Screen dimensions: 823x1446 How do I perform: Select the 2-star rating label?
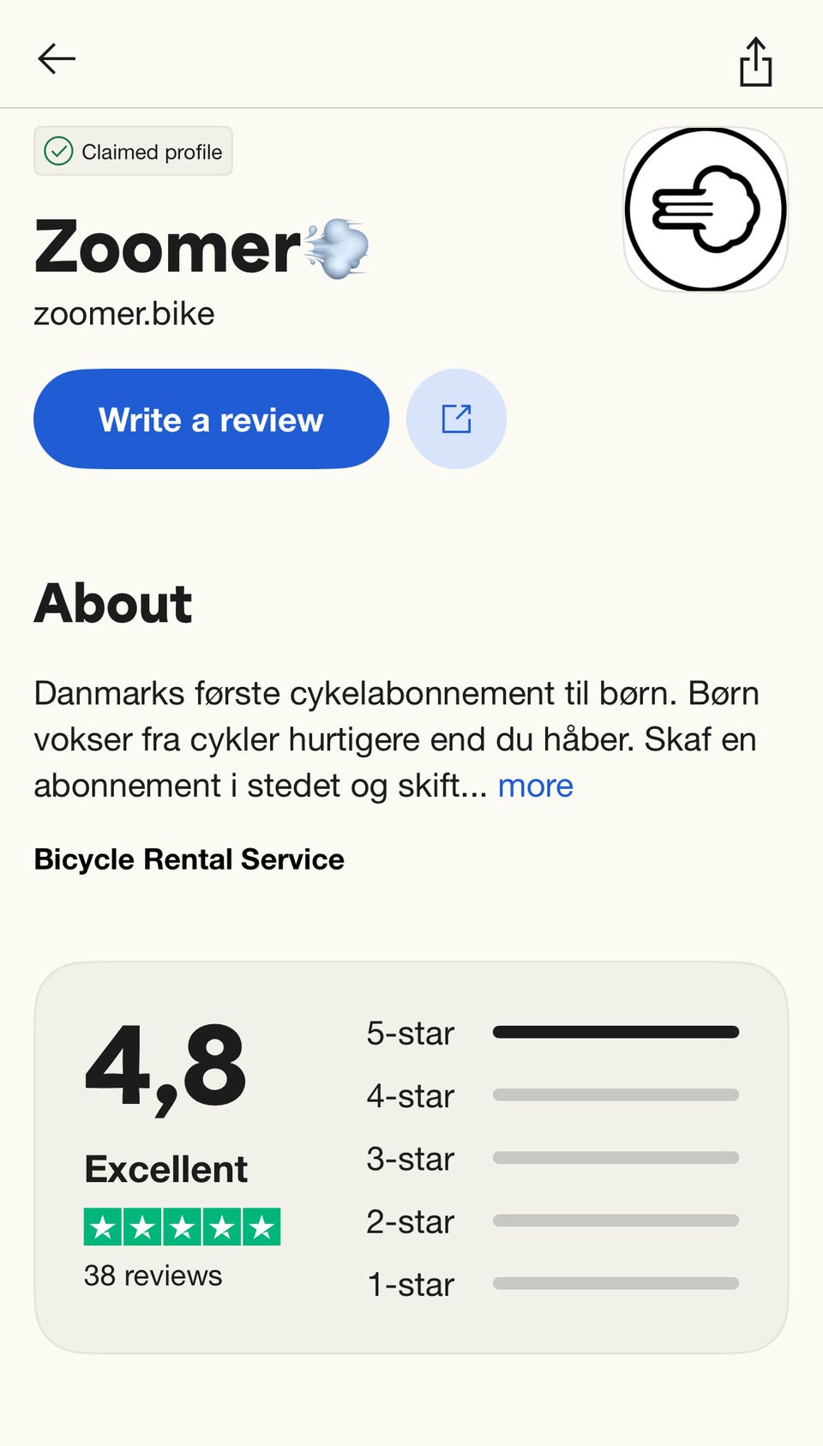(x=410, y=1221)
